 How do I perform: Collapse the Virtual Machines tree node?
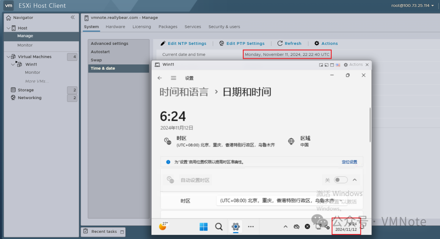[x=8, y=56]
